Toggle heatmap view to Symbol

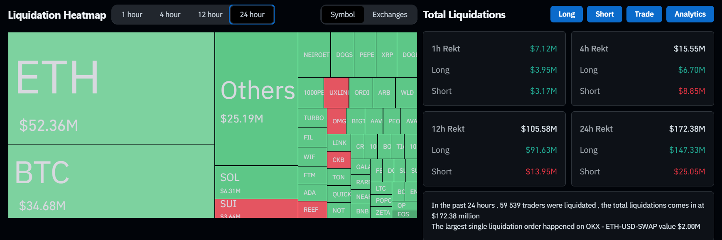[x=343, y=15]
